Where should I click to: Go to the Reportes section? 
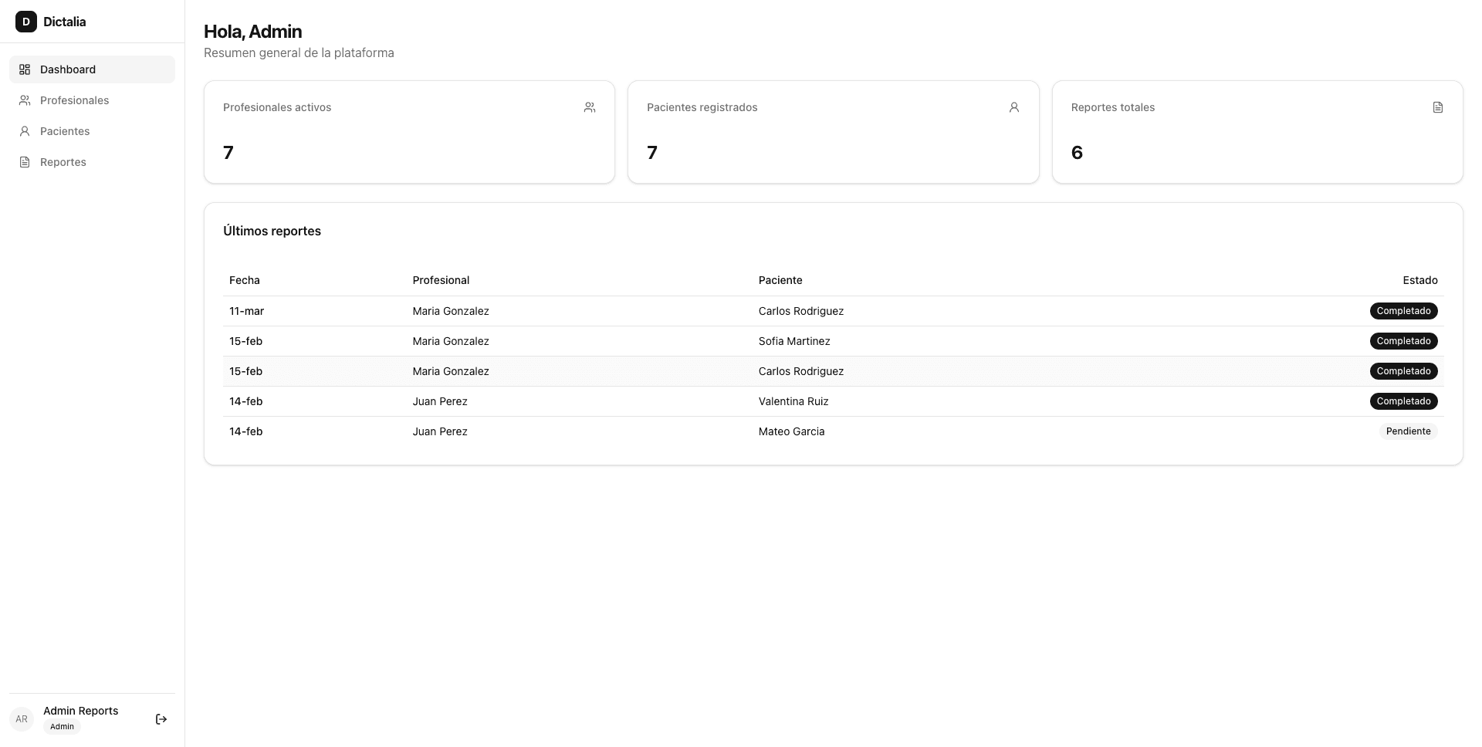63,162
